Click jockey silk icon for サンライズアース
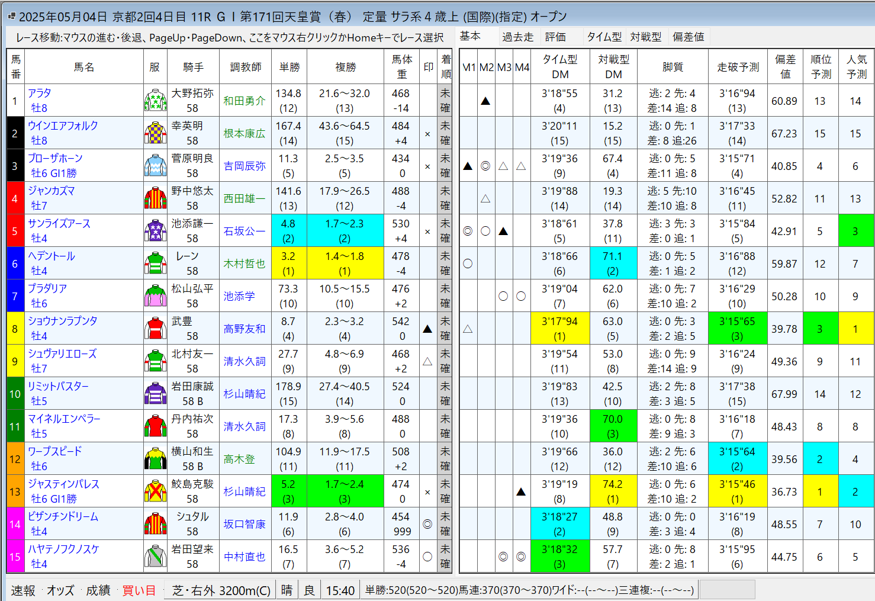 155,231
